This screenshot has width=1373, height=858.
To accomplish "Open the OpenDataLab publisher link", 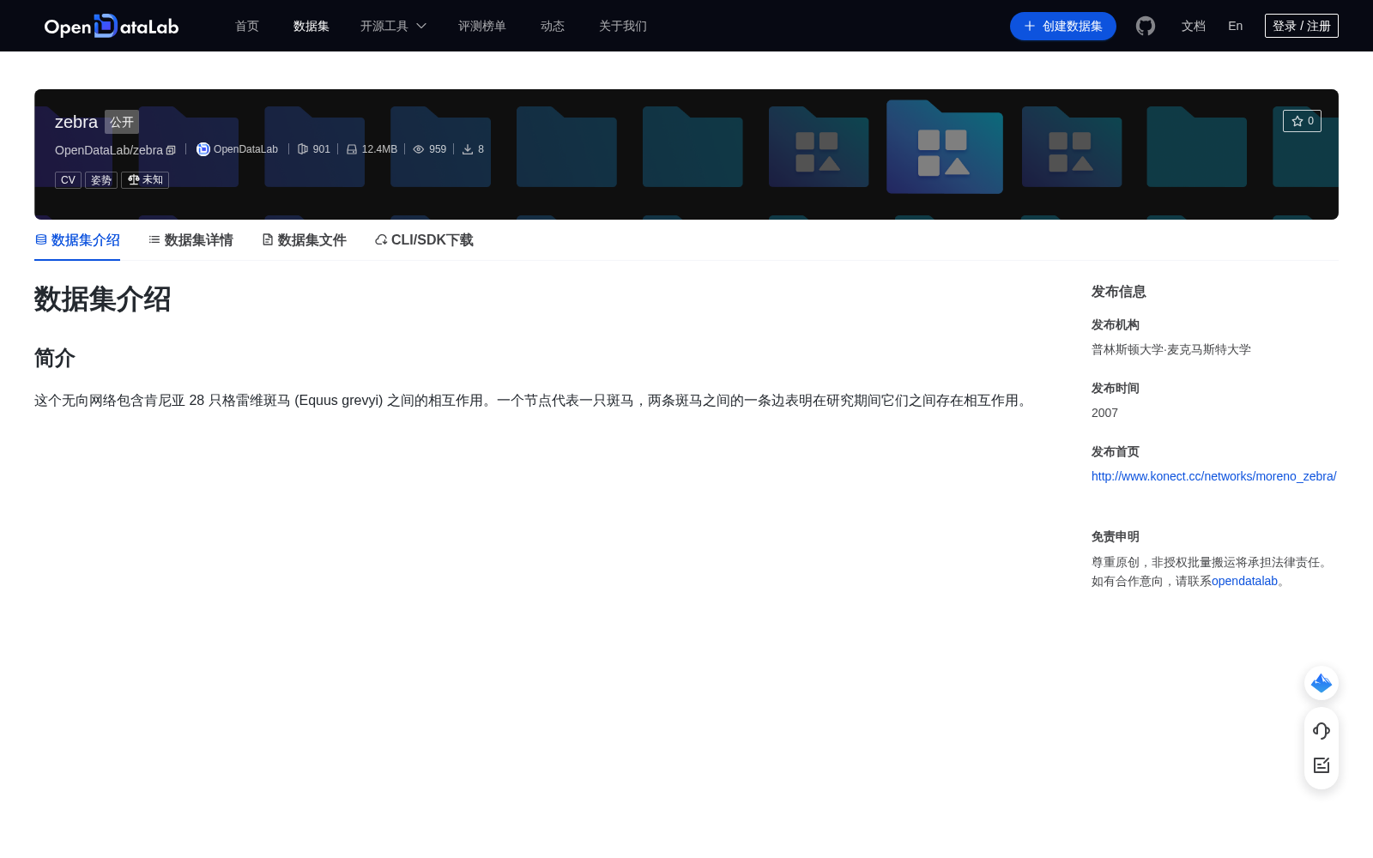I will 238,149.
